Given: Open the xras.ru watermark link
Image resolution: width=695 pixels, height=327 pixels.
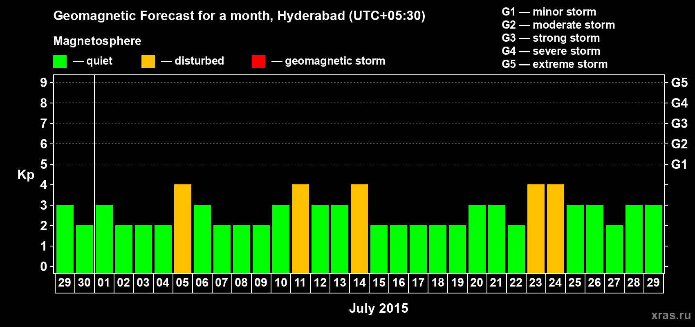Looking at the screenshot, I should (670, 315).
